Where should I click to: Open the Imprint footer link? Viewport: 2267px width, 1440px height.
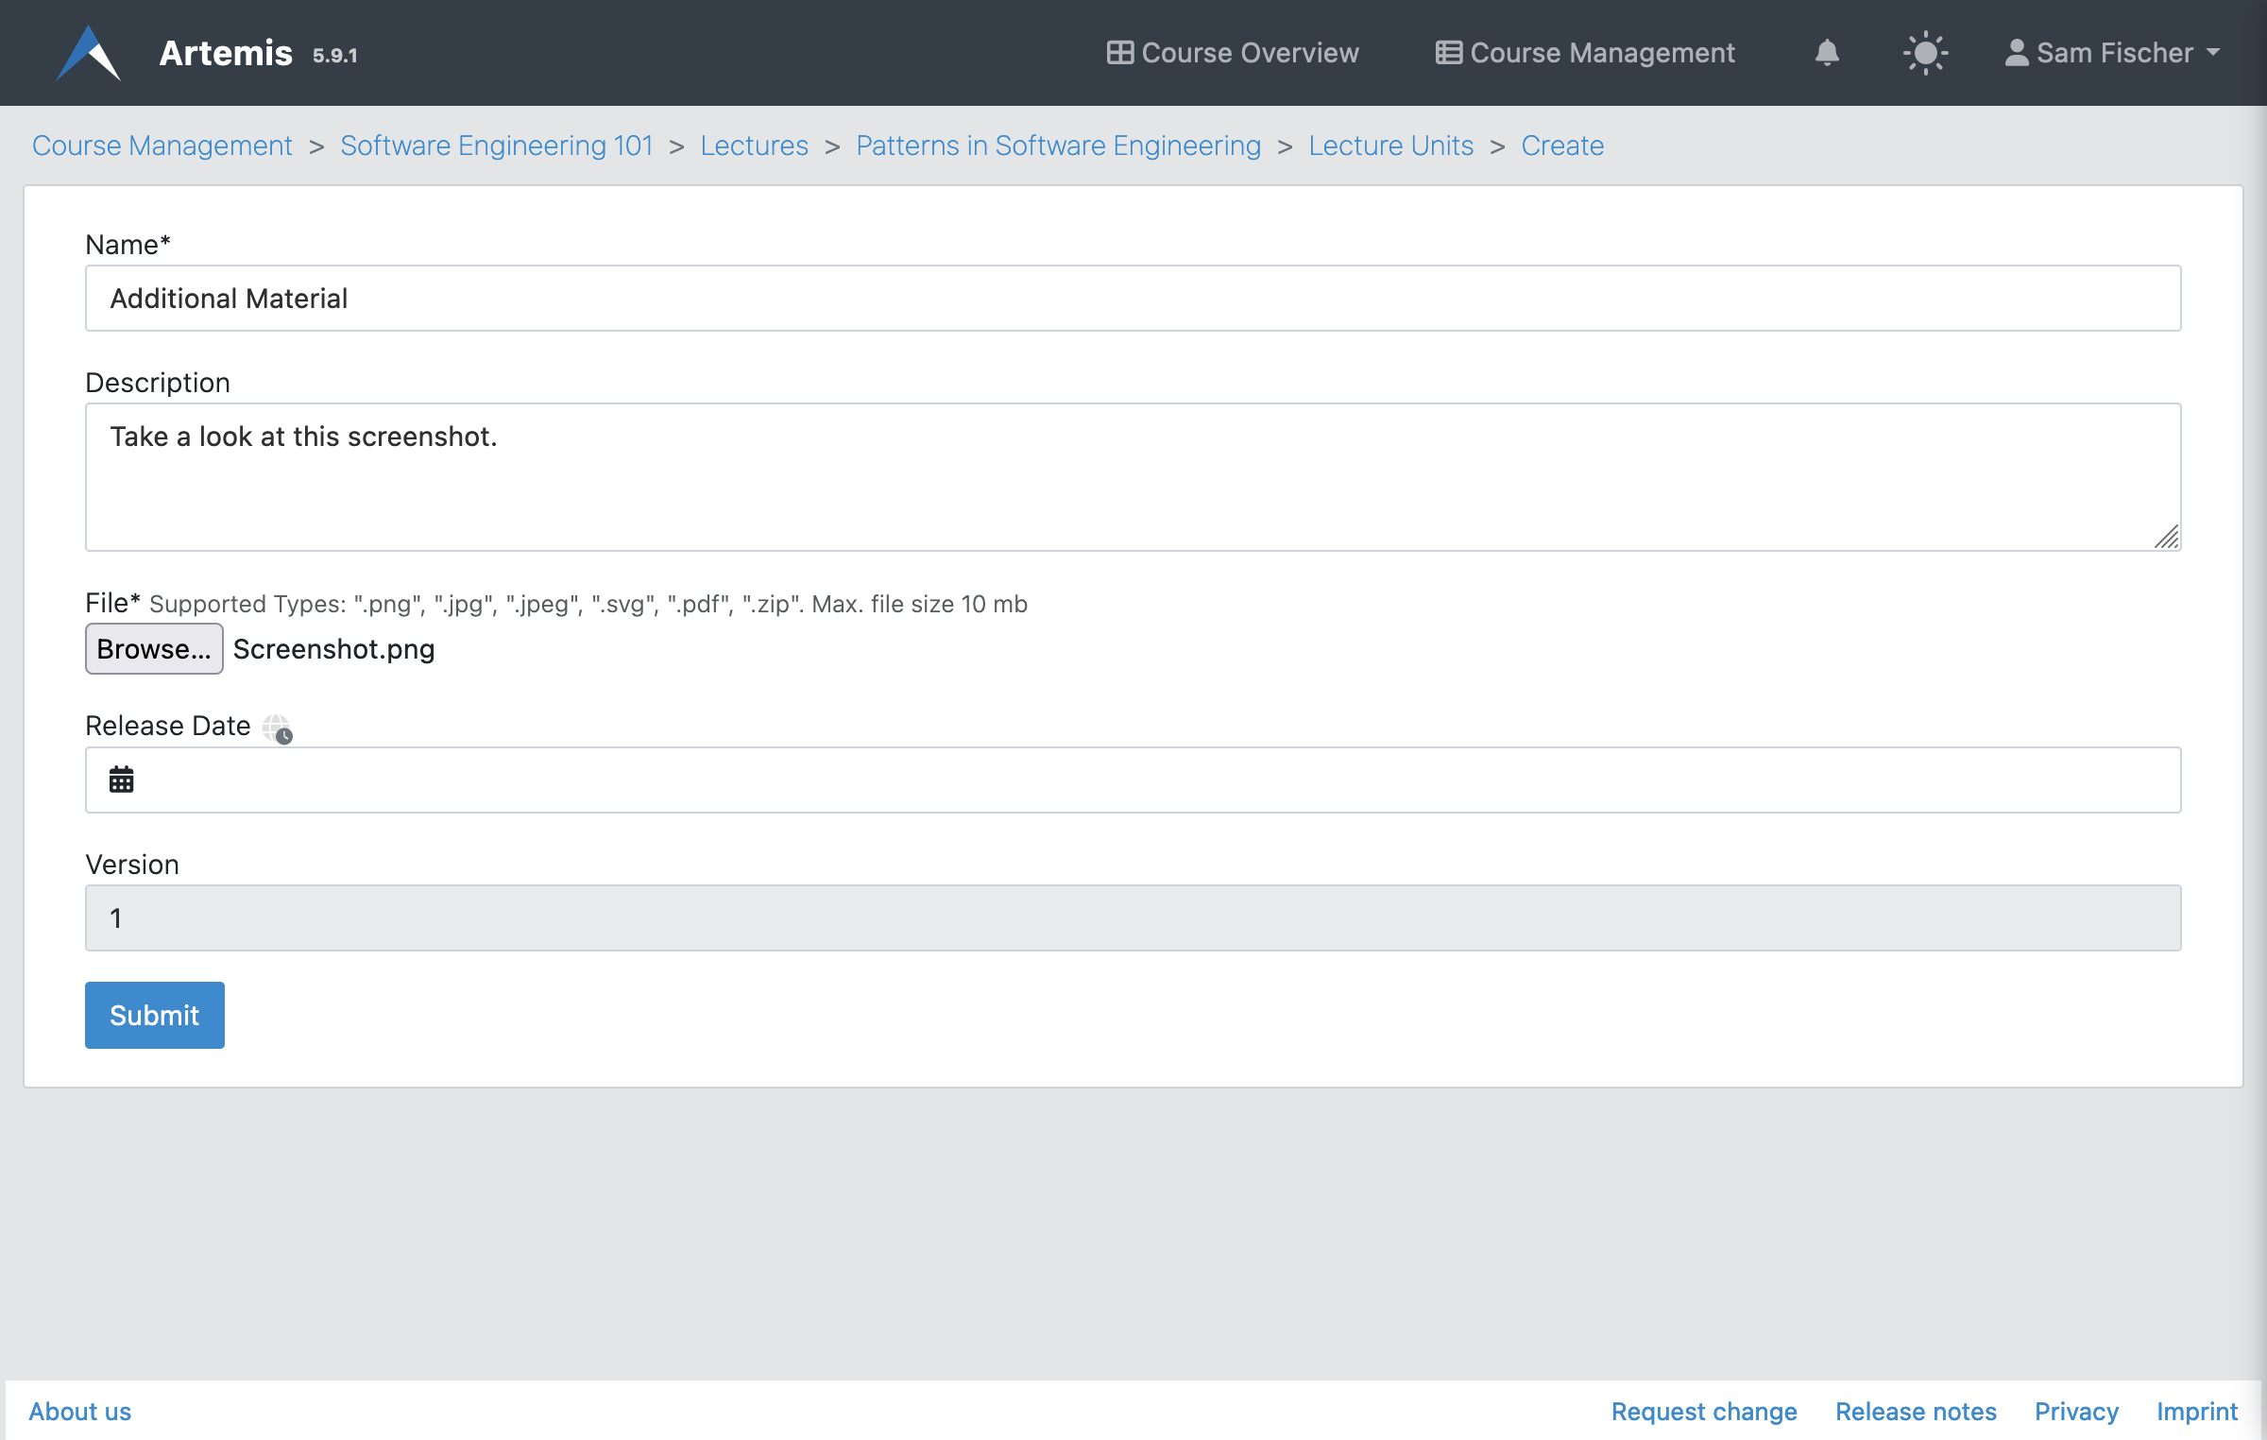pyautogui.click(x=2197, y=1412)
